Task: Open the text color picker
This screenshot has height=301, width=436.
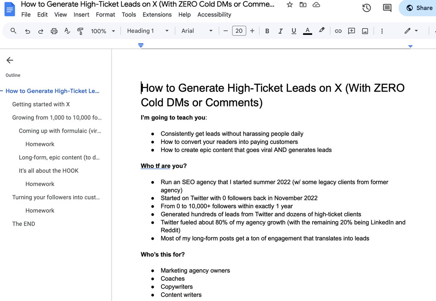Action: pyautogui.click(x=308, y=31)
